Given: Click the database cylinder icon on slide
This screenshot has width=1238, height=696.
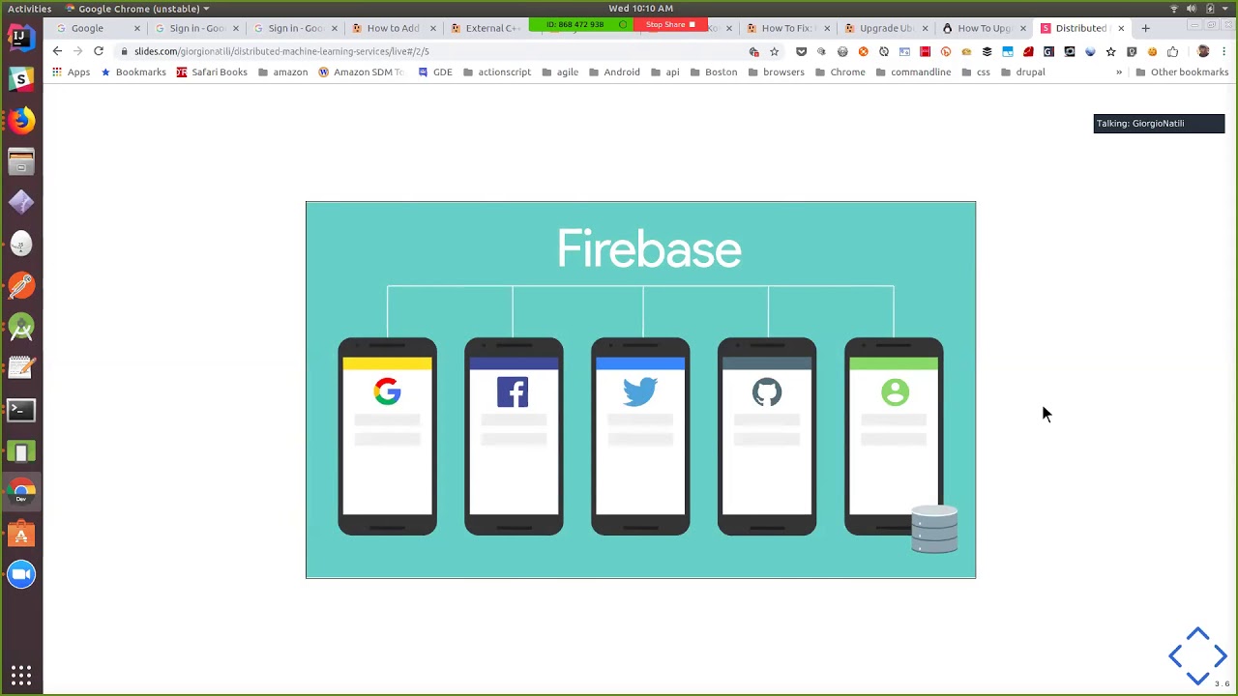Looking at the screenshot, I should pos(934,529).
